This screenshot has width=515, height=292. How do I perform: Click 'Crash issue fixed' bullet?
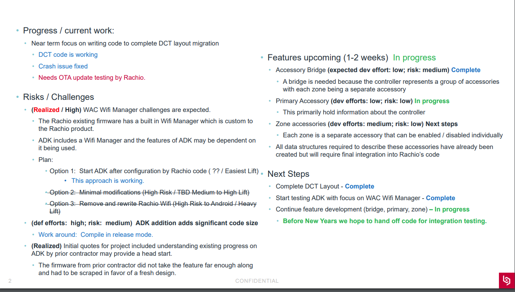tap(63, 66)
